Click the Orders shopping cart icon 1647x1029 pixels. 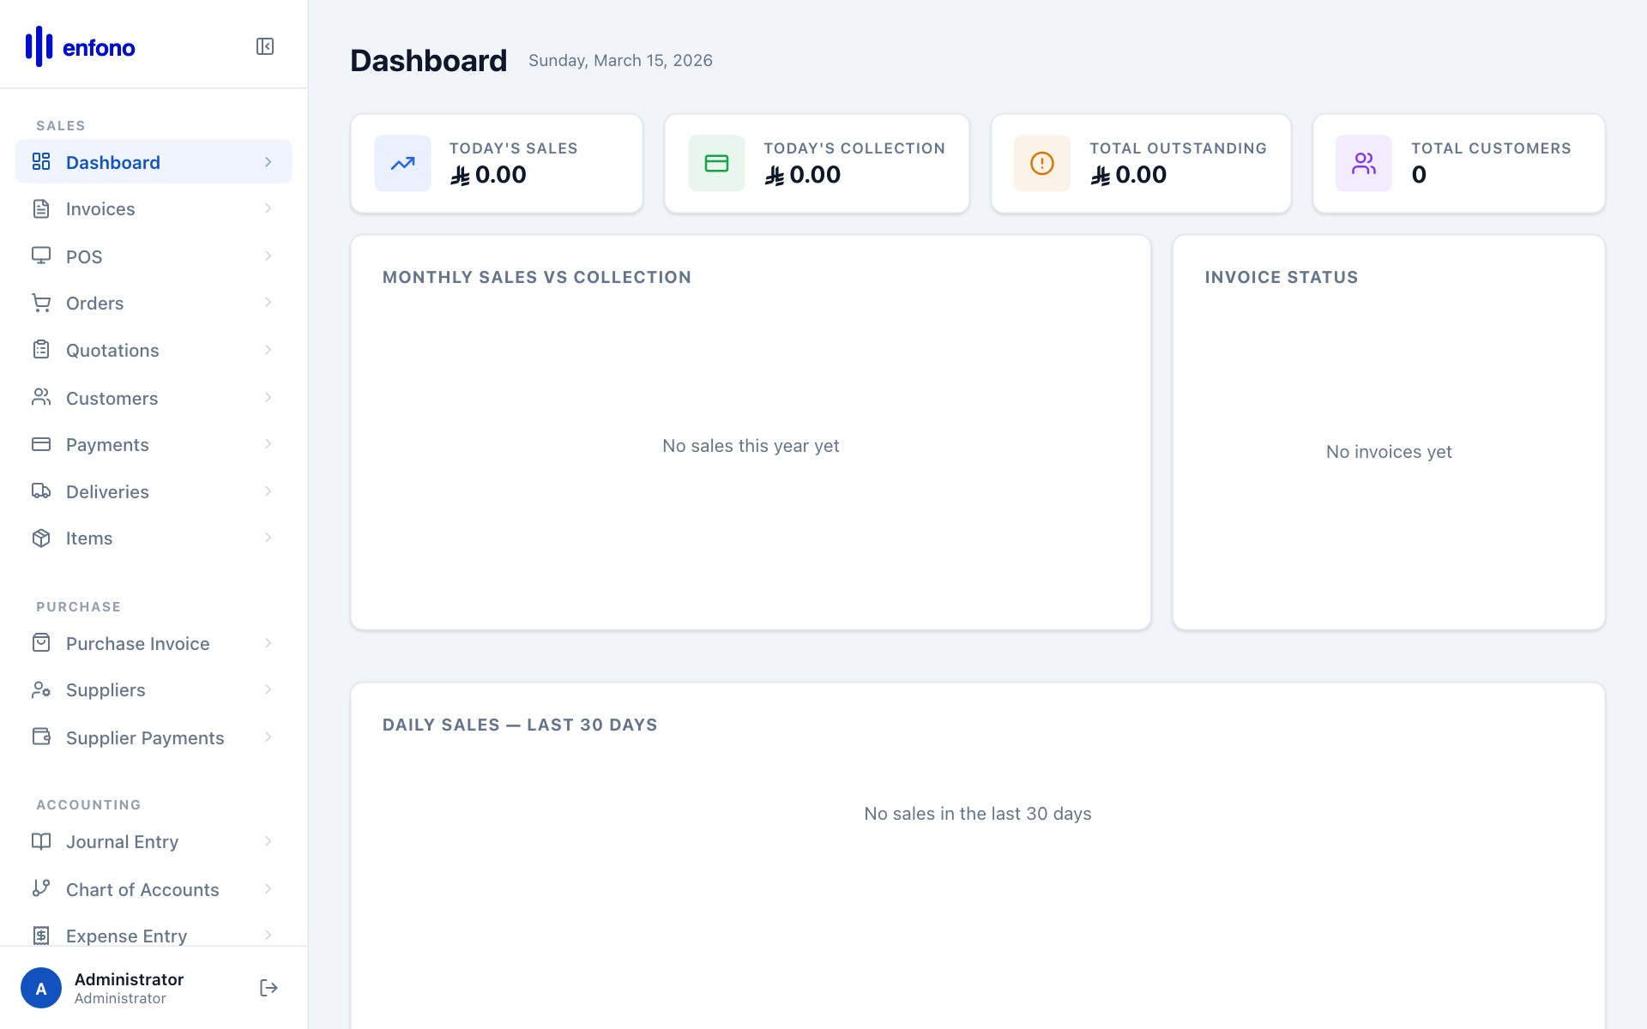pyautogui.click(x=41, y=303)
